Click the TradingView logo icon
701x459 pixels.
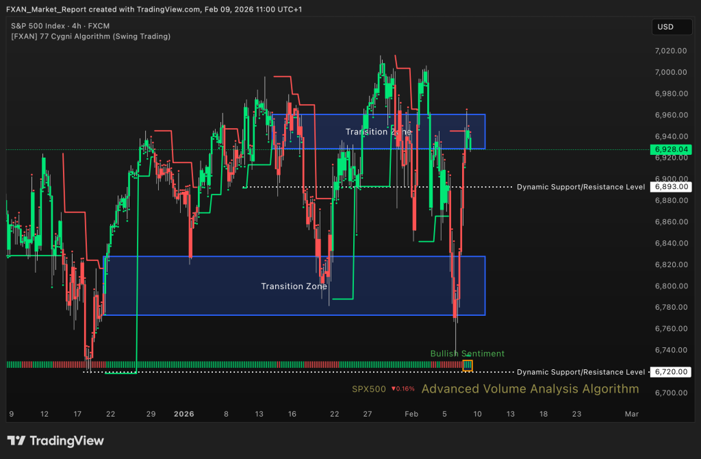17,441
